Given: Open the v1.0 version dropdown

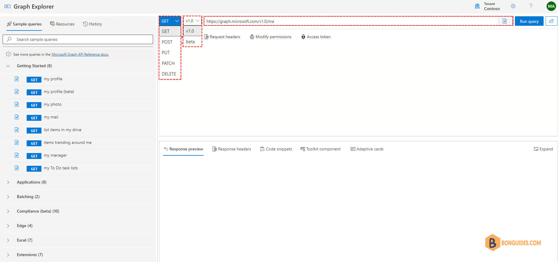Looking at the screenshot, I should [192, 21].
